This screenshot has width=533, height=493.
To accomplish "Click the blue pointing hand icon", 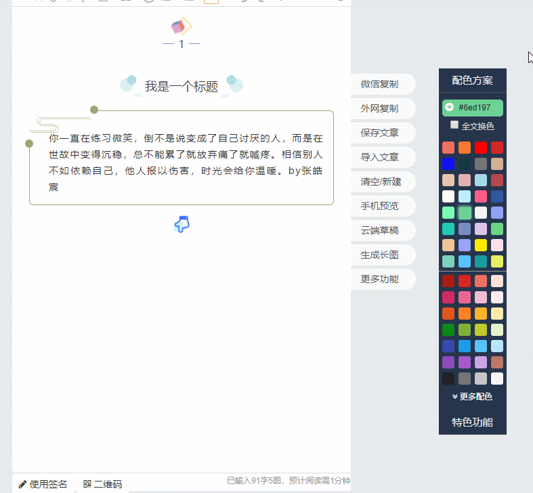I will 182,224.
